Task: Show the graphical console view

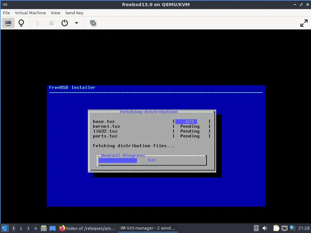Action: [8, 23]
